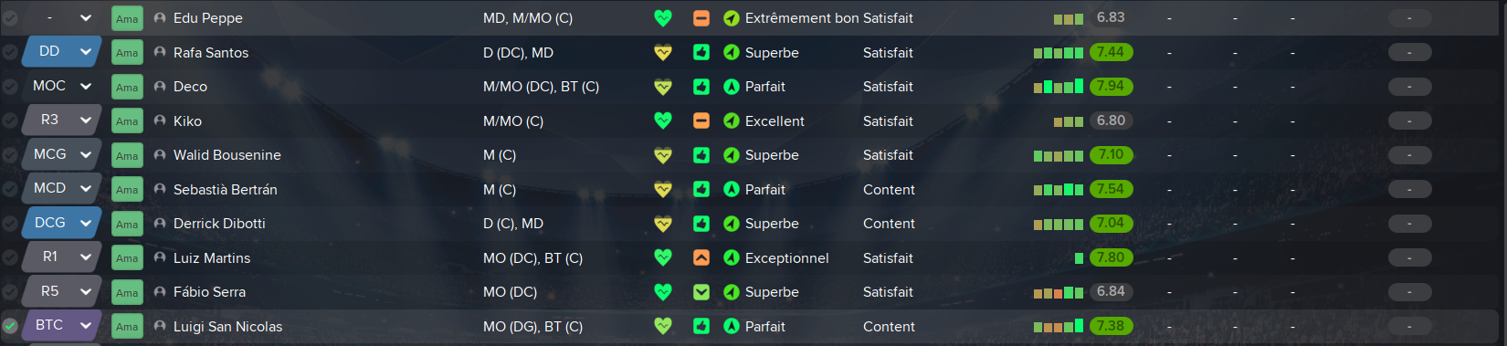The image size is (1507, 346).
Task: Open Sebastià Bertrán's player profile
Action: point(225,190)
